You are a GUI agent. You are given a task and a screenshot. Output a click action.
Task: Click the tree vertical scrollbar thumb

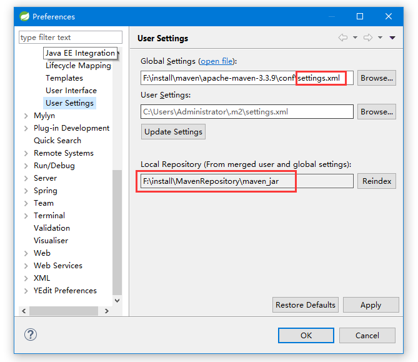tap(117, 232)
